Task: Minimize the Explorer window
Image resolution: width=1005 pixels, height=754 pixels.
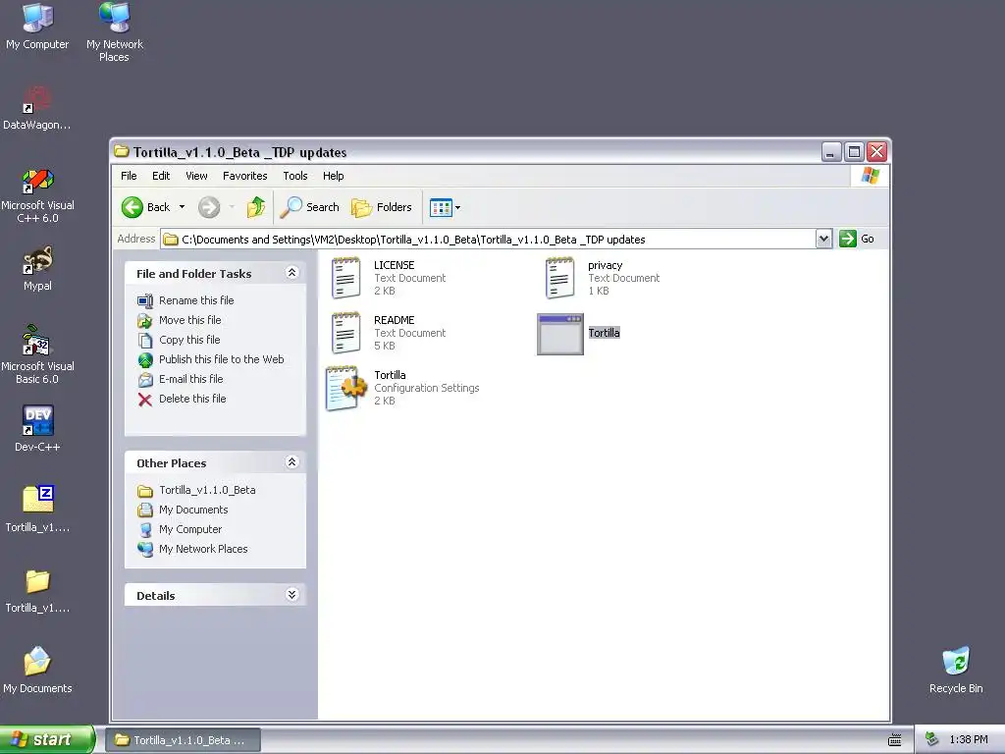Action: pos(830,152)
